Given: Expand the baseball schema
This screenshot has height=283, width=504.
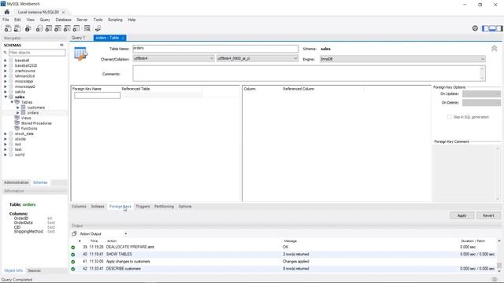Looking at the screenshot, I should pos(6,61).
